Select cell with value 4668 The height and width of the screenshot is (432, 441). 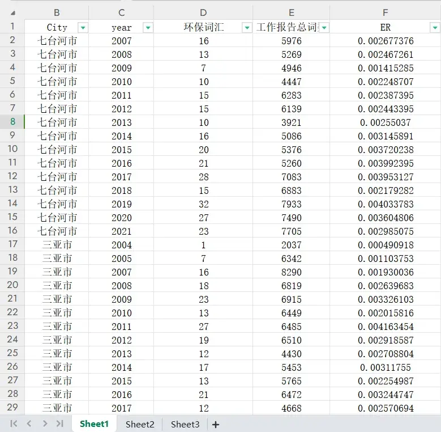coord(292,408)
